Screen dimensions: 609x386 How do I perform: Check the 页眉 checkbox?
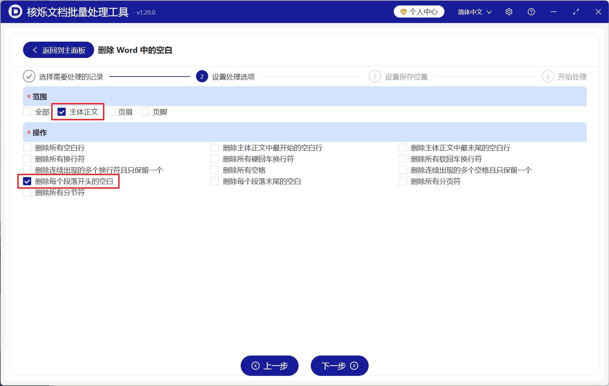pyautogui.click(x=110, y=112)
